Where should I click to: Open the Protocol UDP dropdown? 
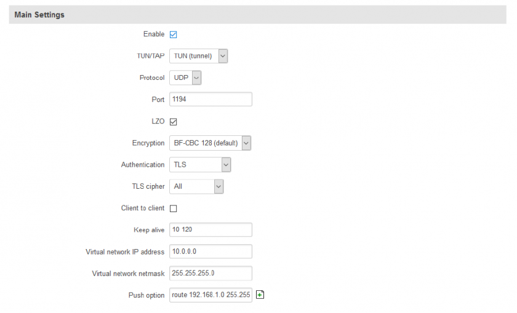tap(185, 77)
